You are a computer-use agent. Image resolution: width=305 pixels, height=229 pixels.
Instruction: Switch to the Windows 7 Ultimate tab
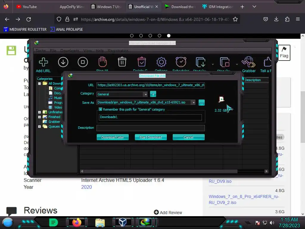coord(106,7)
